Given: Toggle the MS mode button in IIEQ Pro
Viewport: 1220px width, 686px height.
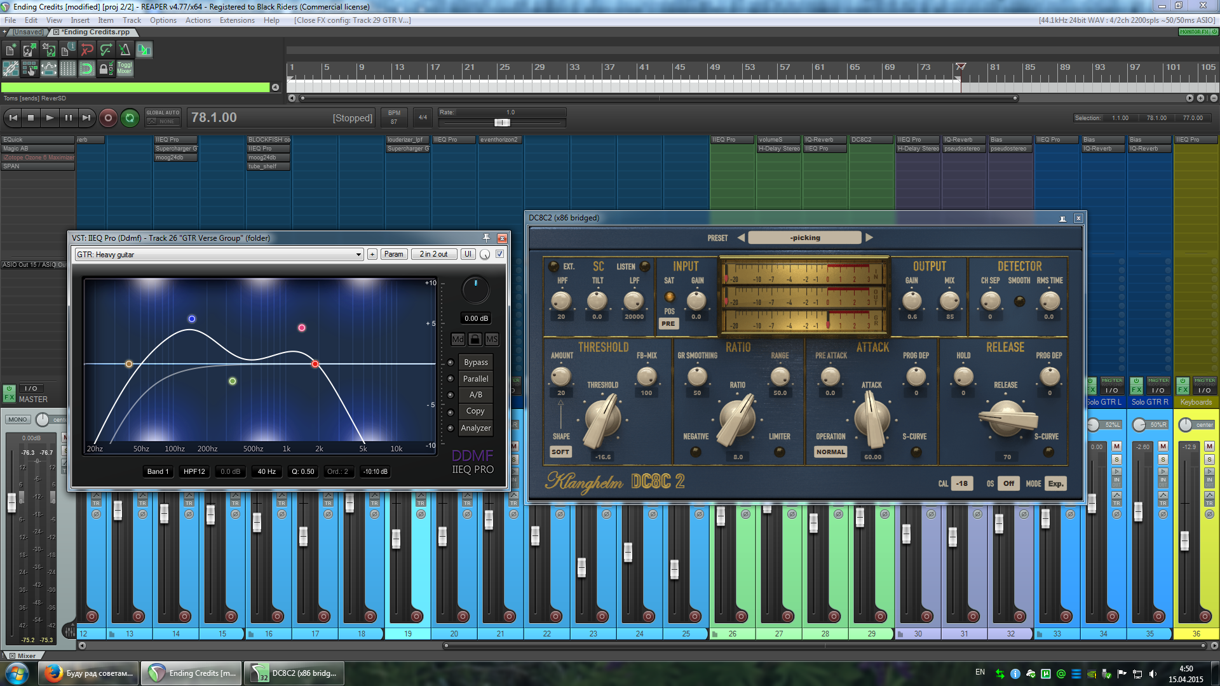Looking at the screenshot, I should coord(492,339).
